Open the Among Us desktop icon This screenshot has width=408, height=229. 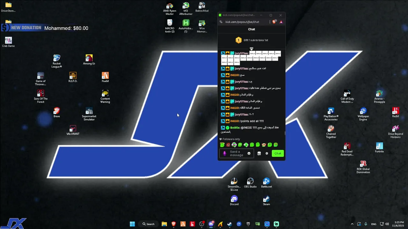click(89, 59)
